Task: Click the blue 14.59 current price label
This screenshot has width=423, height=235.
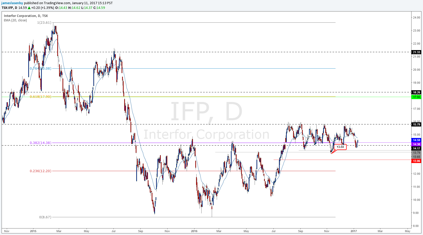Action: (x=416, y=140)
